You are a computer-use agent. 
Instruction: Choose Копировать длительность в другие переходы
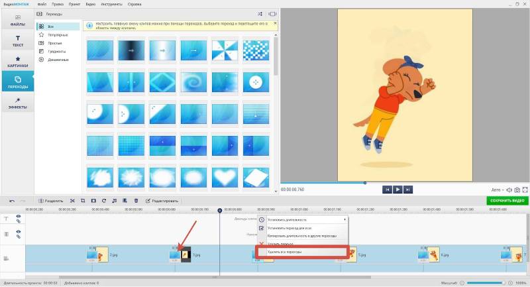[x=303, y=235]
